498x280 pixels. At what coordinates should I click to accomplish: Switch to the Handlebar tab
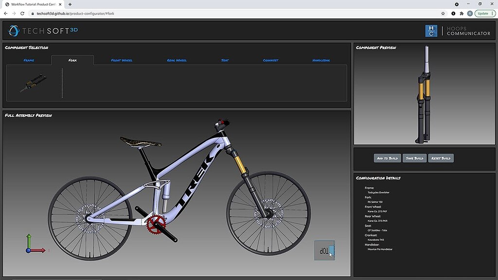pyautogui.click(x=322, y=60)
